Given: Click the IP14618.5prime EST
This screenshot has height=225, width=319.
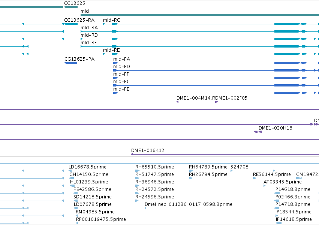Looking at the screenshot, I should [279, 223].
